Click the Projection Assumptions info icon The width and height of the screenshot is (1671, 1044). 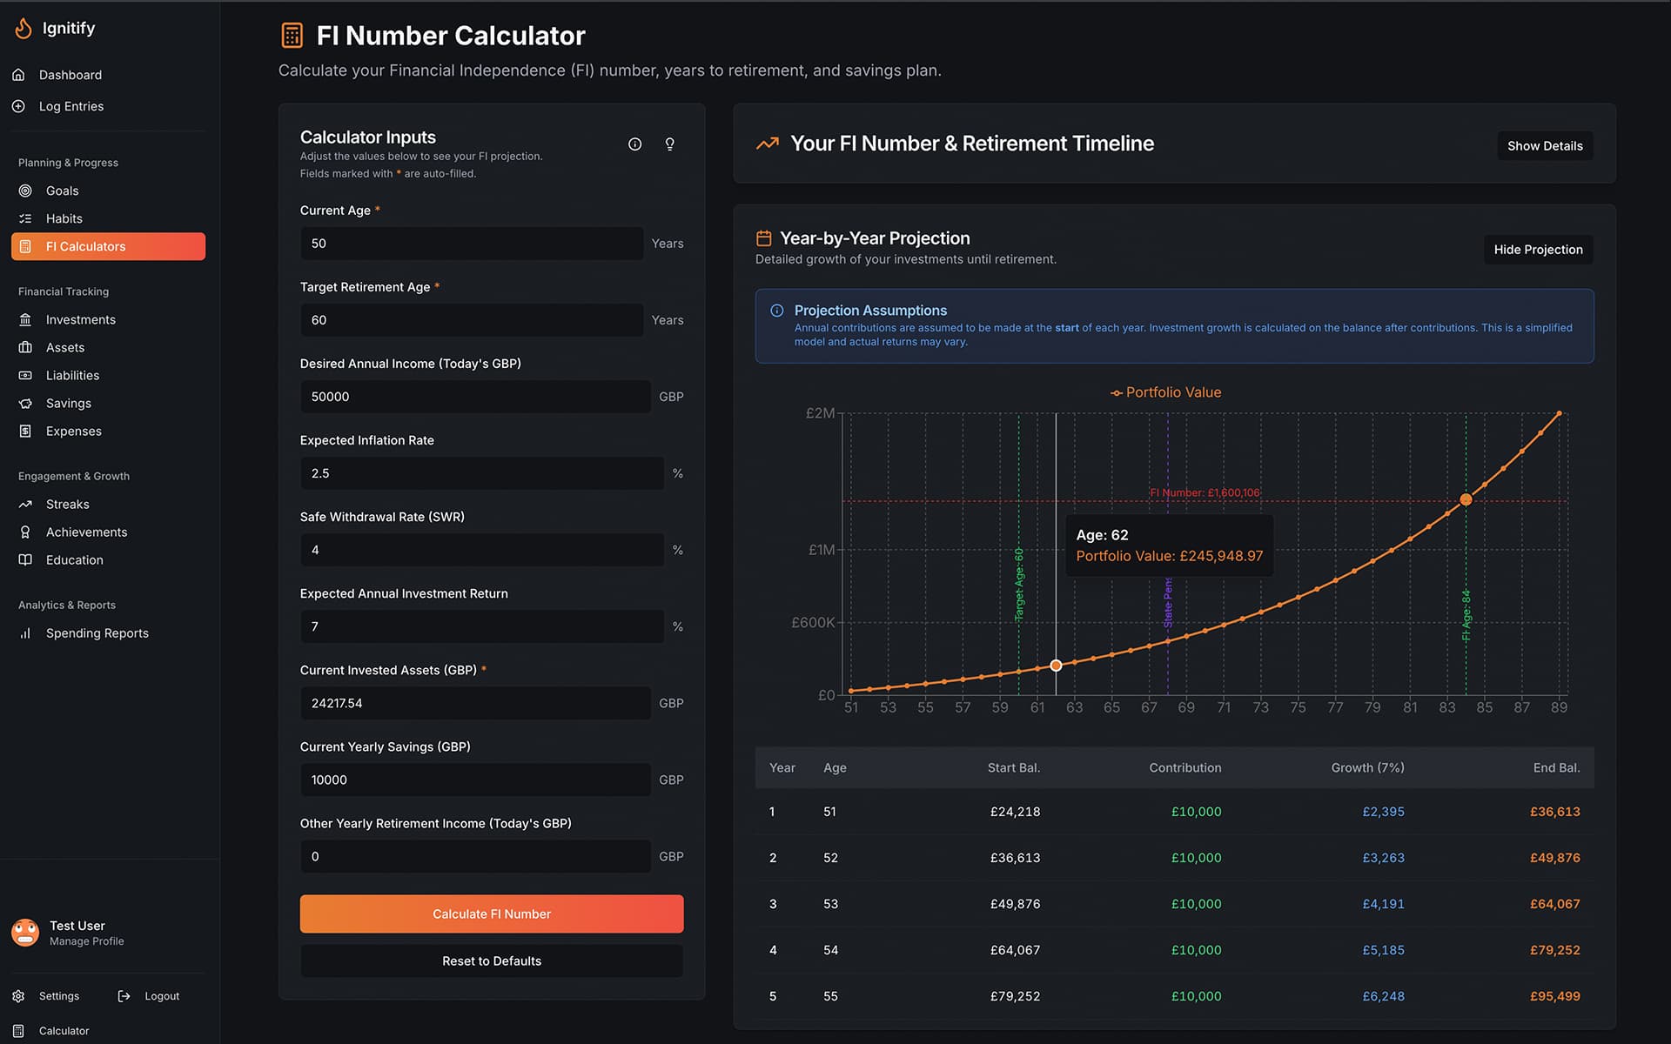(x=777, y=311)
